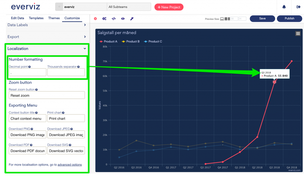The height and width of the screenshot is (178, 304).
Task: Click the Values axis title
Action: click(100, 105)
